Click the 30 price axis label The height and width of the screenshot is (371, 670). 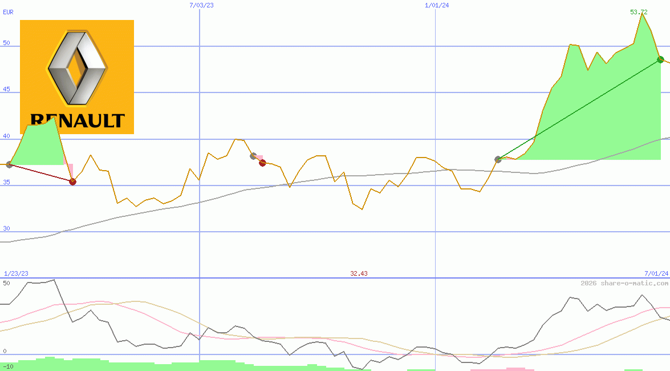[7, 228]
